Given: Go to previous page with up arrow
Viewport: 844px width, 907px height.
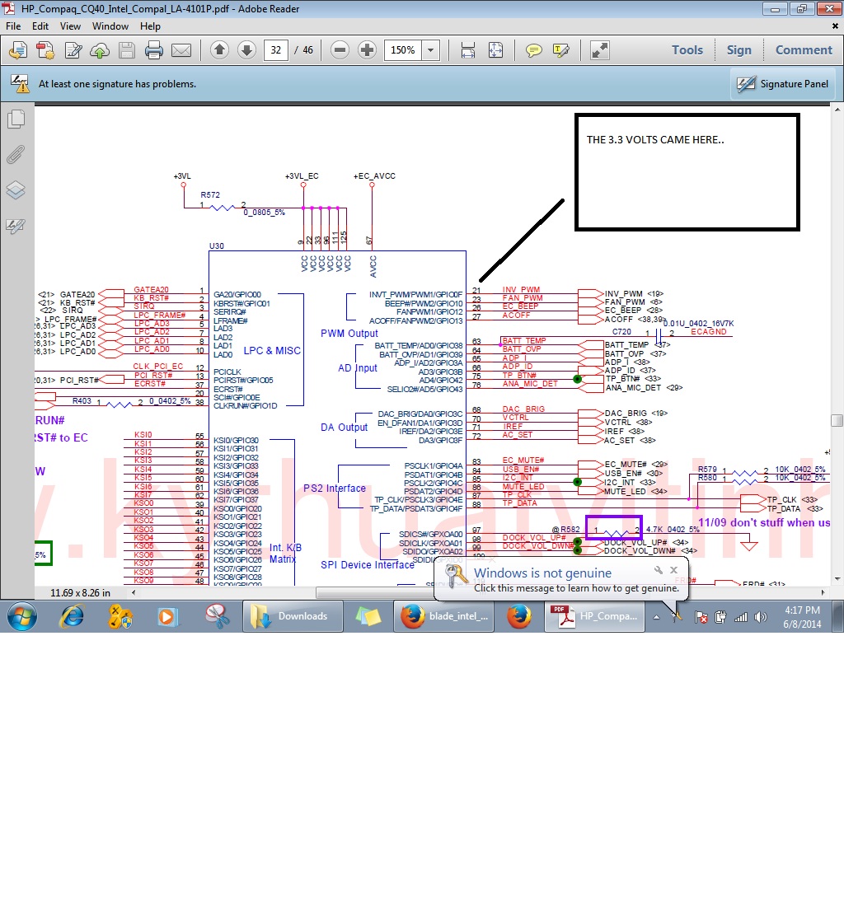Looking at the screenshot, I should (x=219, y=50).
